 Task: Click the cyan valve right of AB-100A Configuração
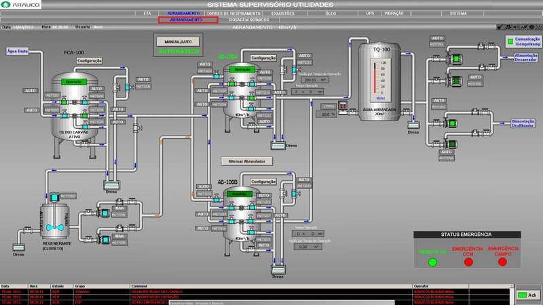point(295,69)
